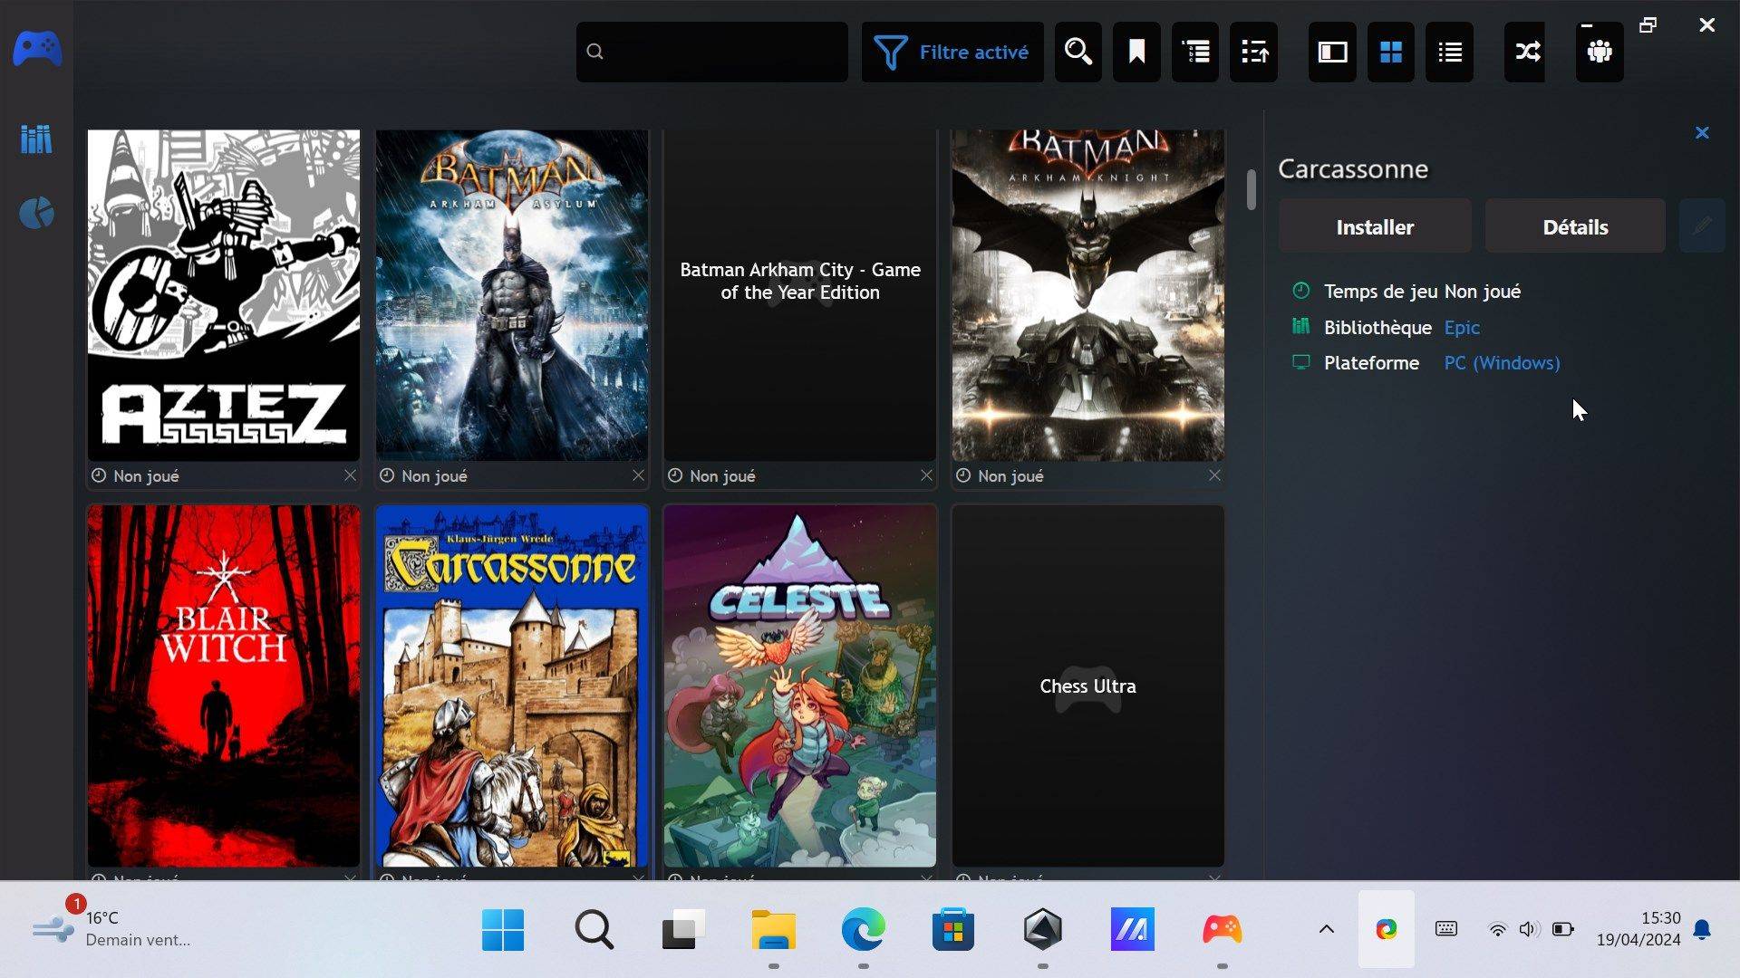Open the weather widget showing 16°C
Screen dimensions: 1740x978
click(112, 929)
